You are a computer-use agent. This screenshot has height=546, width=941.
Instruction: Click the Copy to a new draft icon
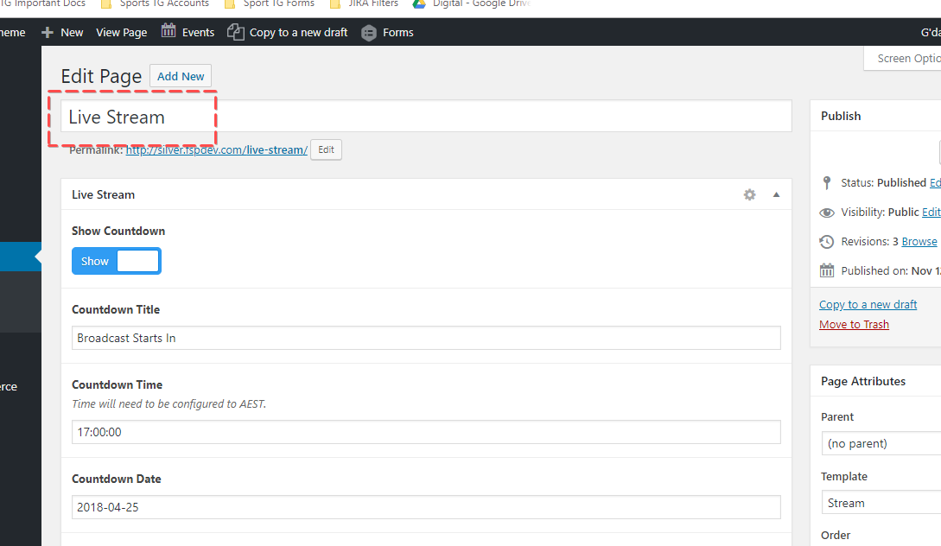[235, 32]
